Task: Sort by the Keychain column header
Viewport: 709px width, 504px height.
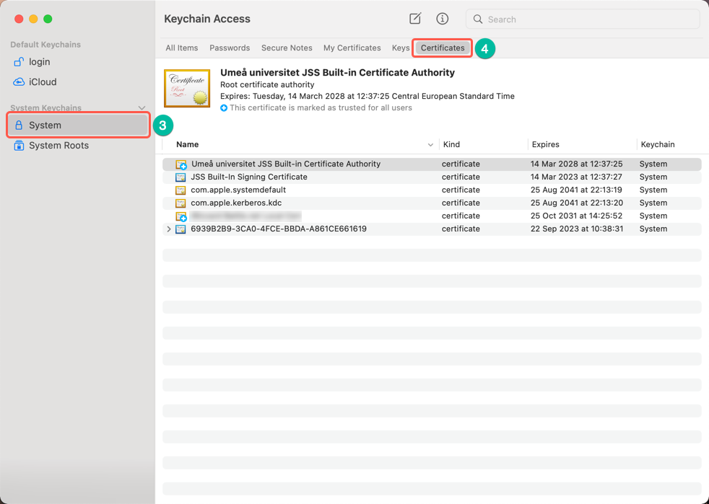Action: [x=658, y=144]
